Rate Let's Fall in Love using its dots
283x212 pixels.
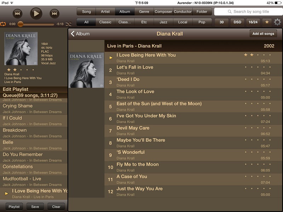coord(258,67)
